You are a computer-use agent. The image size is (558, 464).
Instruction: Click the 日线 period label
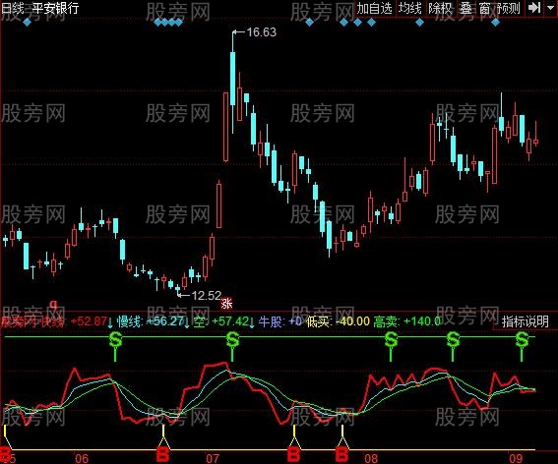12,8
